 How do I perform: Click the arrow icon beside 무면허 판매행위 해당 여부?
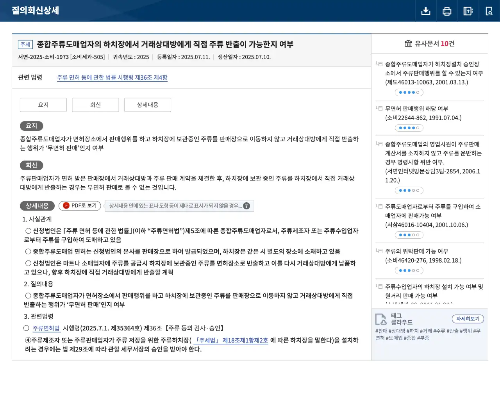(379, 108)
